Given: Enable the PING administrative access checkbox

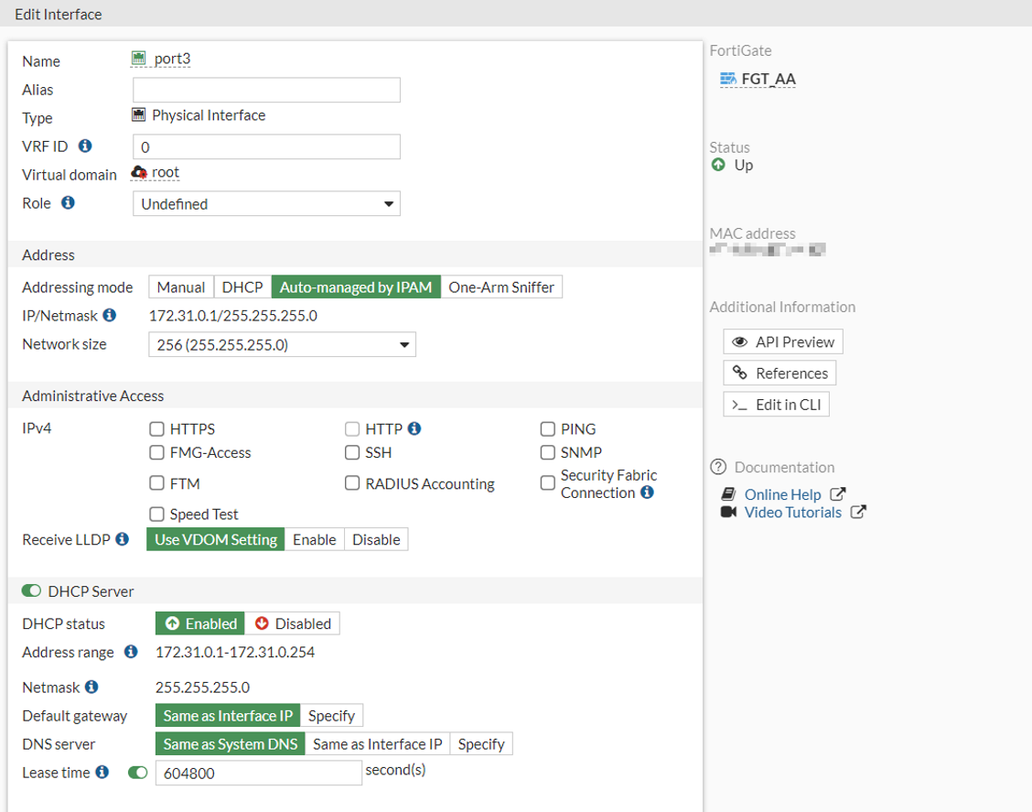Looking at the screenshot, I should point(548,428).
